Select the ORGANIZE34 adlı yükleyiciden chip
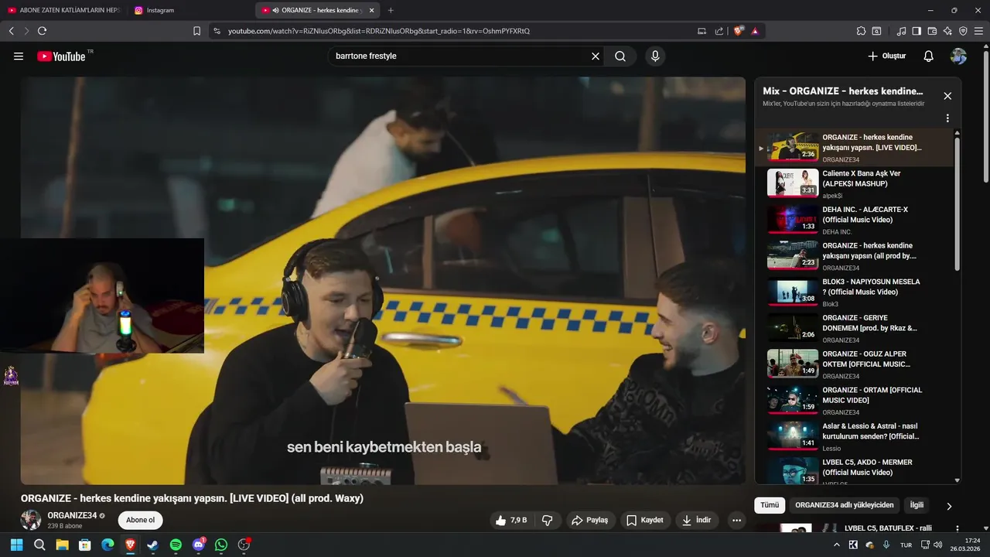This screenshot has width=990, height=557. pos(844,505)
